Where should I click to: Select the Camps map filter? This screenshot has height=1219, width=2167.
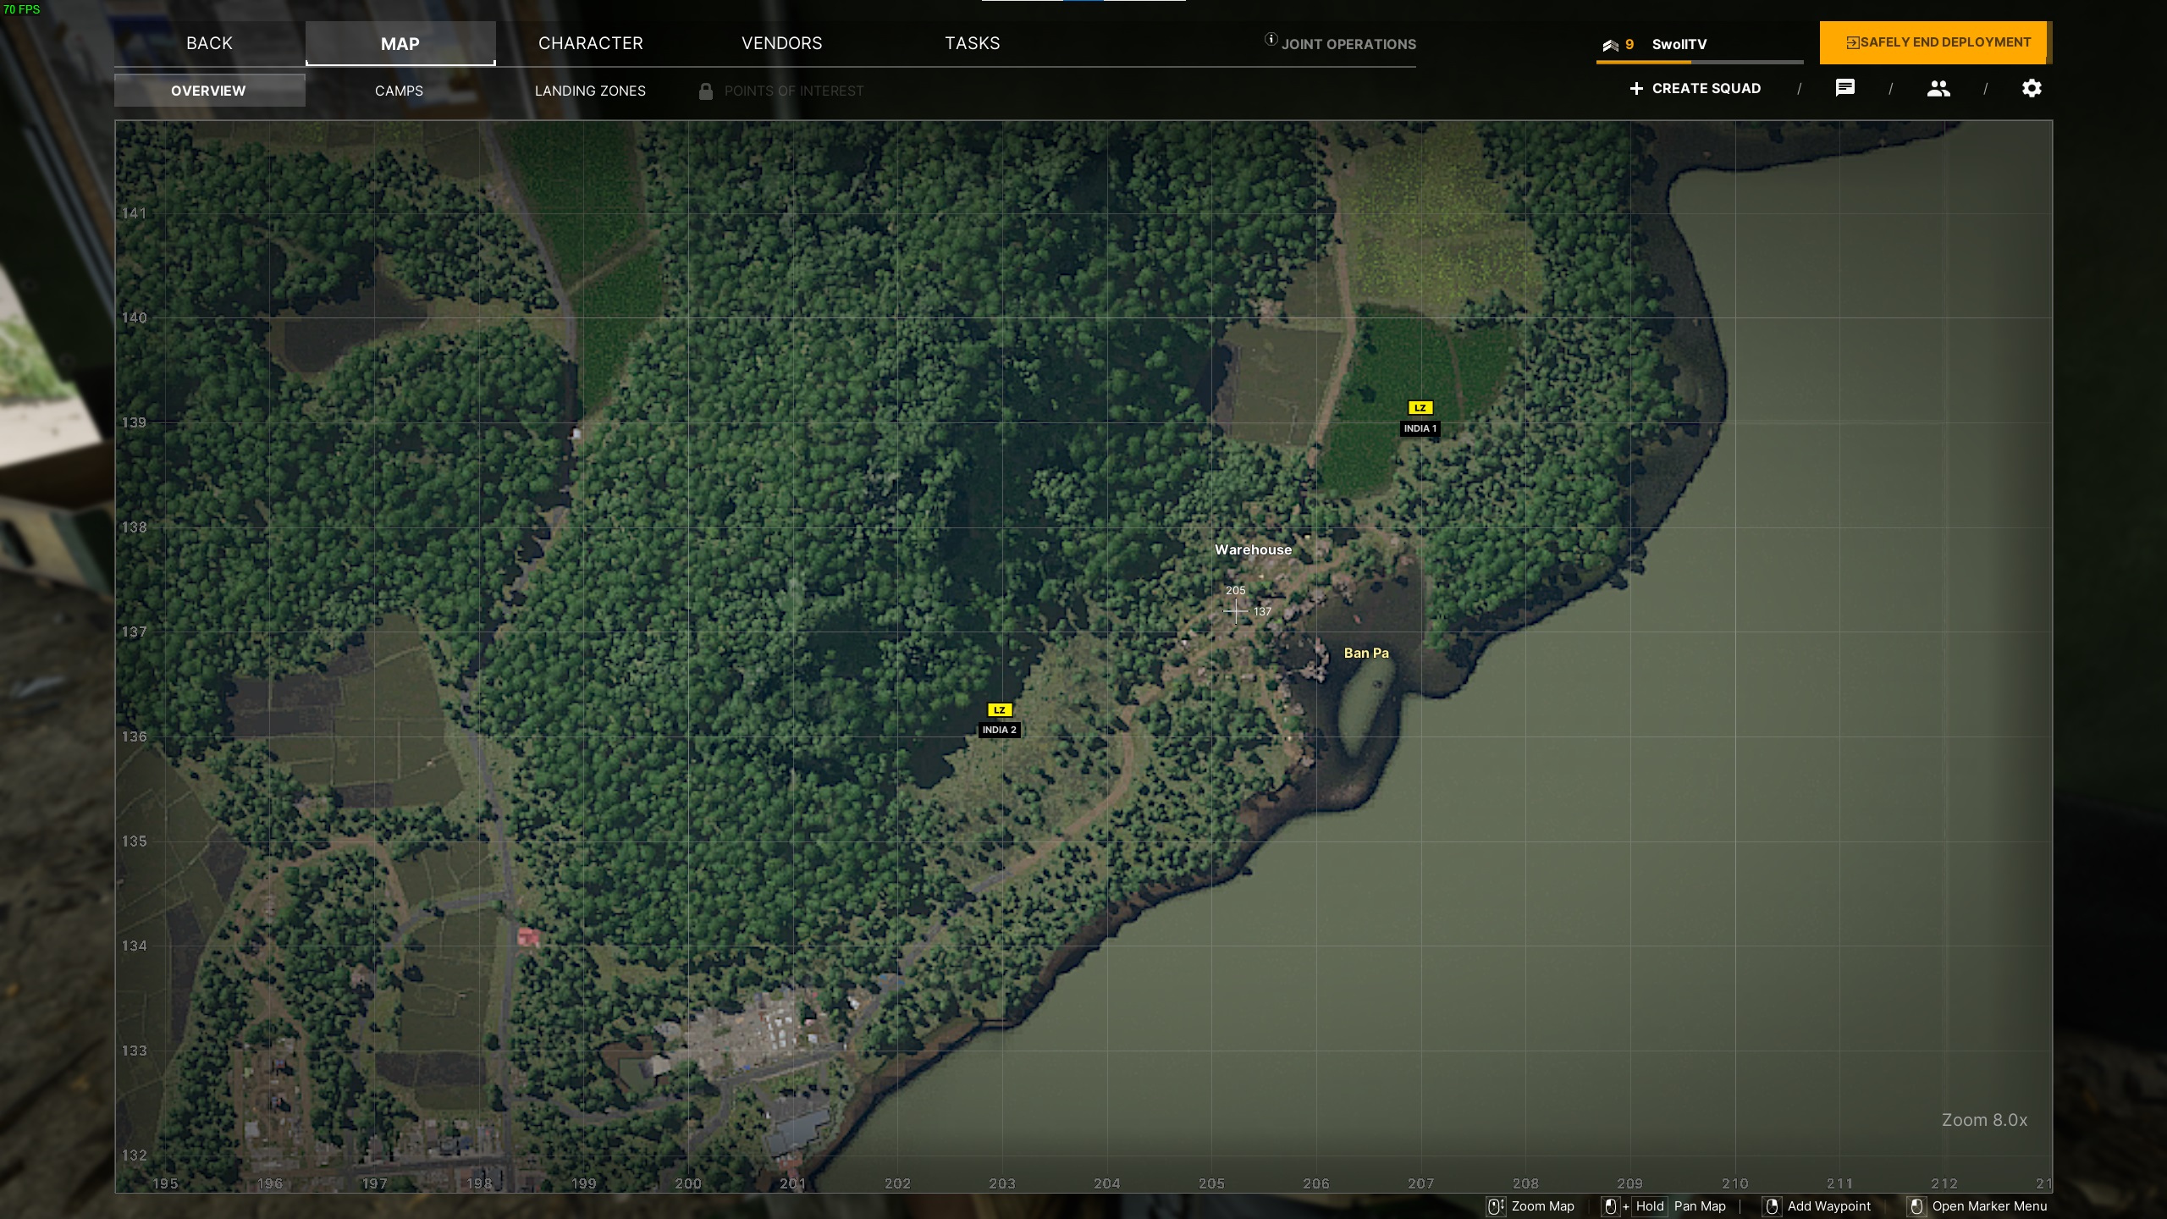tap(399, 91)
